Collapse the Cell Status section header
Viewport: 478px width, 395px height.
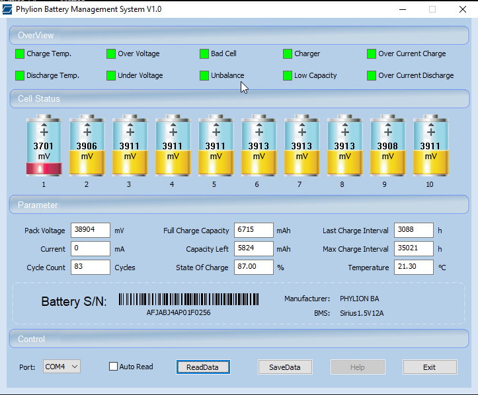coord(239,98)
